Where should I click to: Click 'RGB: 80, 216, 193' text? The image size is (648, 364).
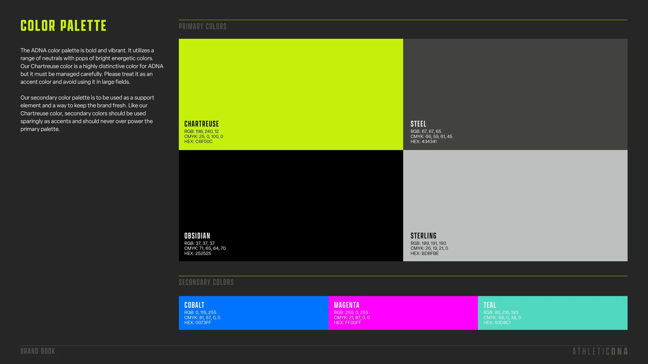click(x=501, y=312)
